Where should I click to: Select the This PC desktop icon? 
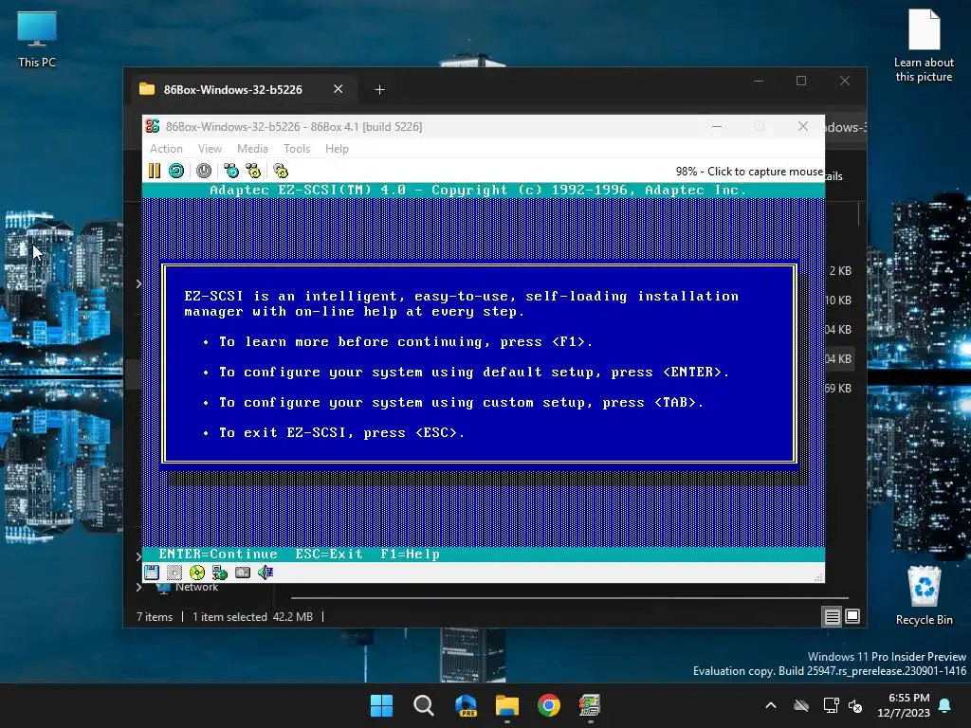pos(37,40)
